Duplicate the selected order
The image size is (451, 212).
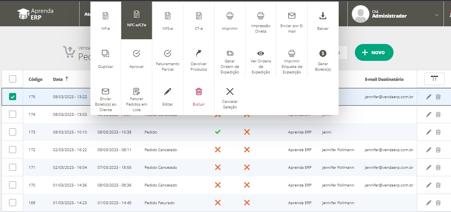pos(105,53)
